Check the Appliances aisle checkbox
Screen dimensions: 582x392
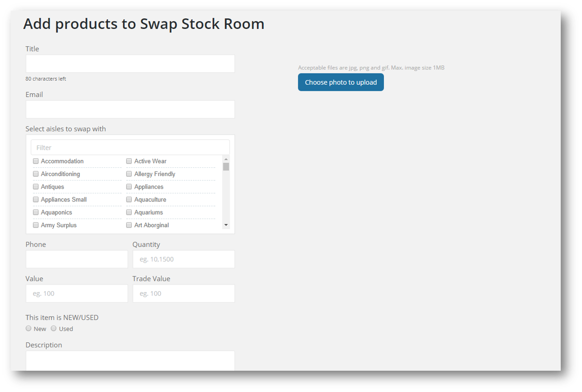click(129, 186)
